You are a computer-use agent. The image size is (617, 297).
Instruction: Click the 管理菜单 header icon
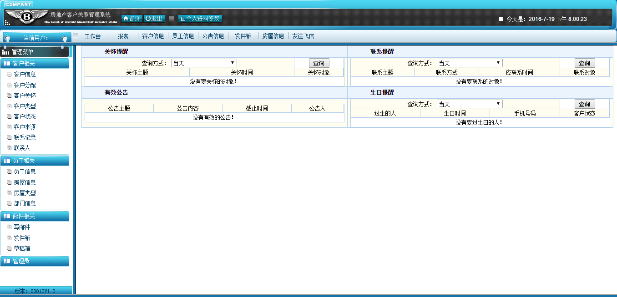point(5,52)
